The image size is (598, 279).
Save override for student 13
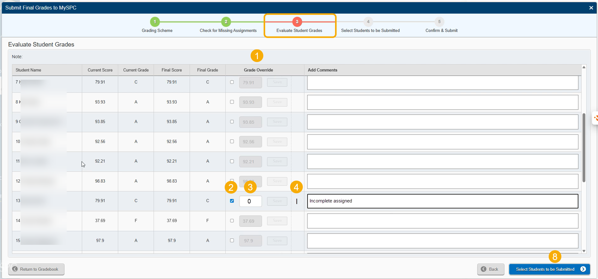277,201
